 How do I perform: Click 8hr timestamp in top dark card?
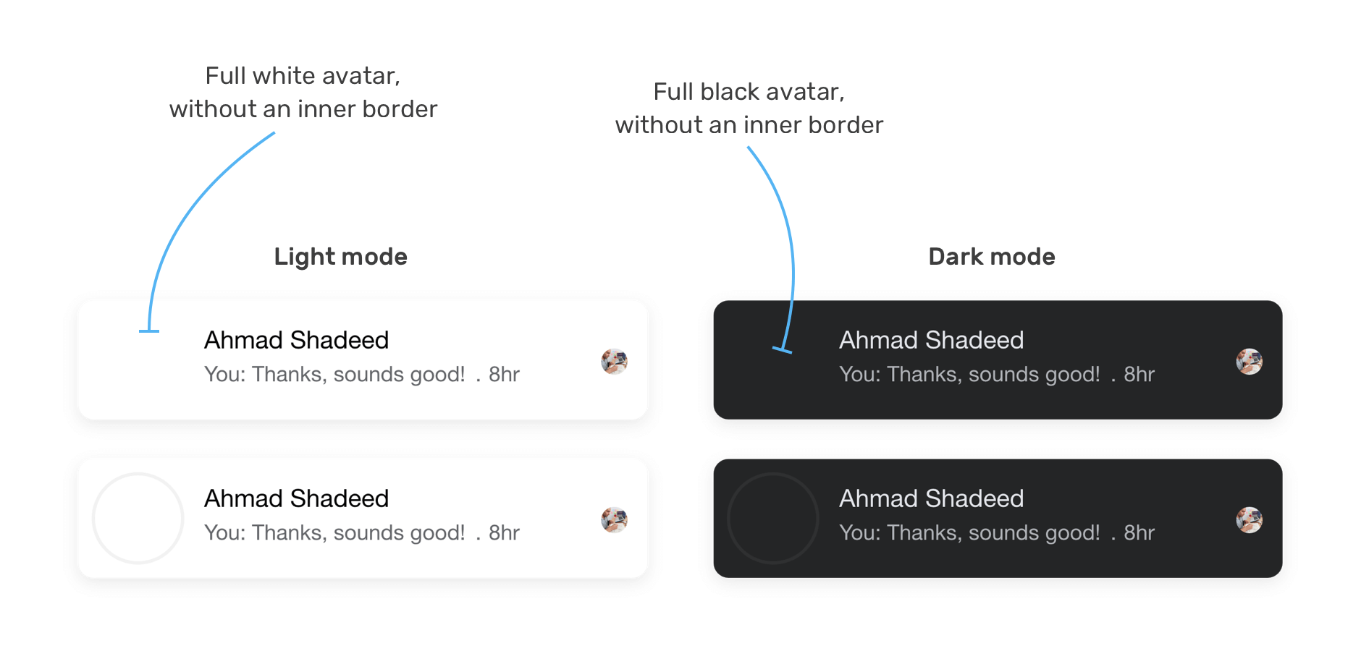coord(1139,375)
